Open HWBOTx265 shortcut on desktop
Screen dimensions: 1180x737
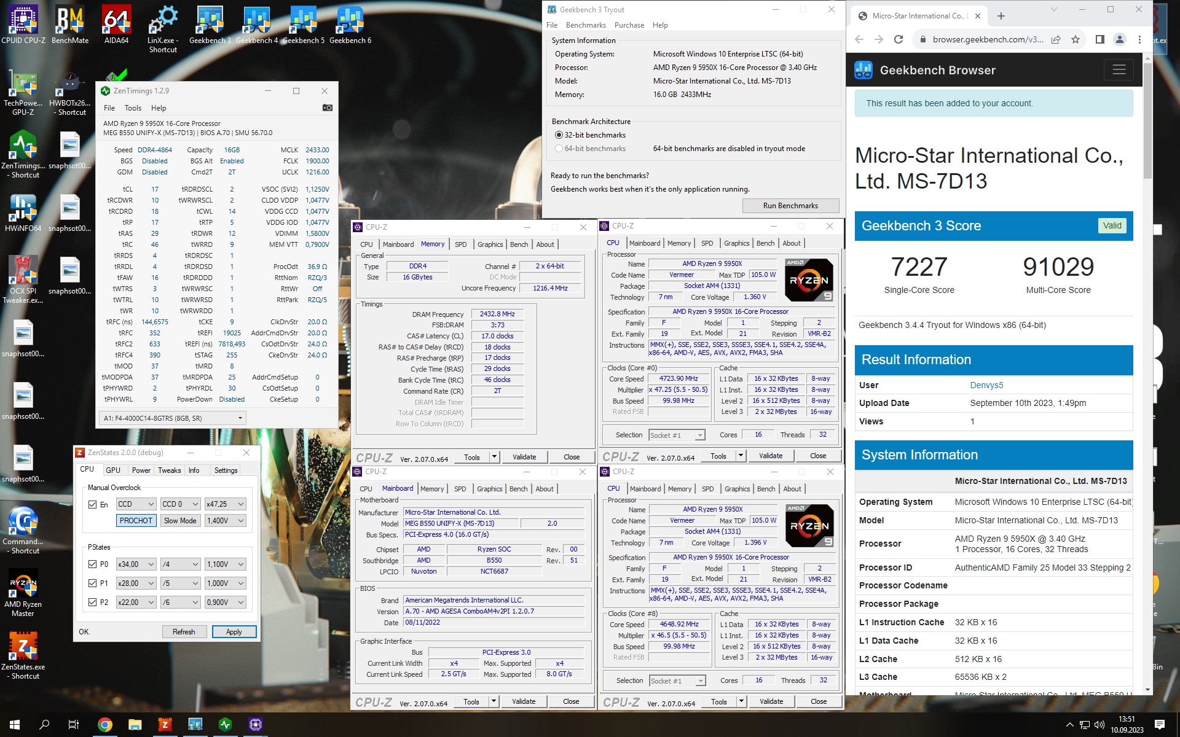click(x=70, y=93)
